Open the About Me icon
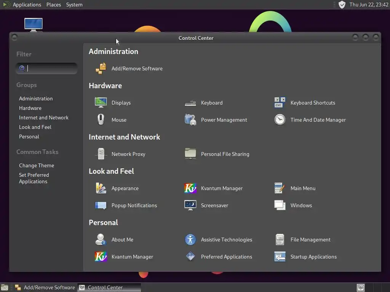 tap(101, 240)
